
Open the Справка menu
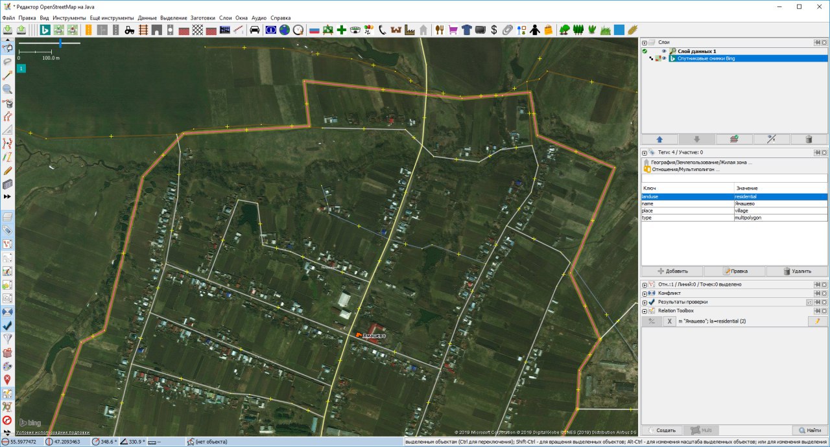(280, 18)
